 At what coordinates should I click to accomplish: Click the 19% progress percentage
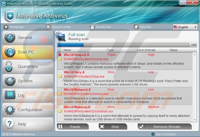[x=194, y=45]
